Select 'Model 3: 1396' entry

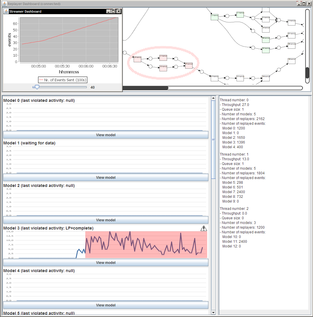234,142
